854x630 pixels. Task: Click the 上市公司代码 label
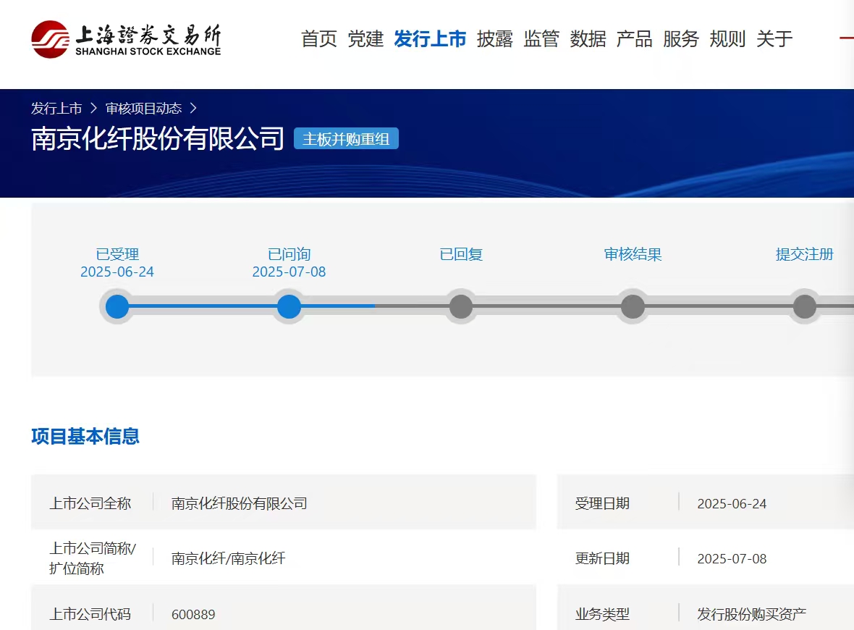click(x=90, y=614)
